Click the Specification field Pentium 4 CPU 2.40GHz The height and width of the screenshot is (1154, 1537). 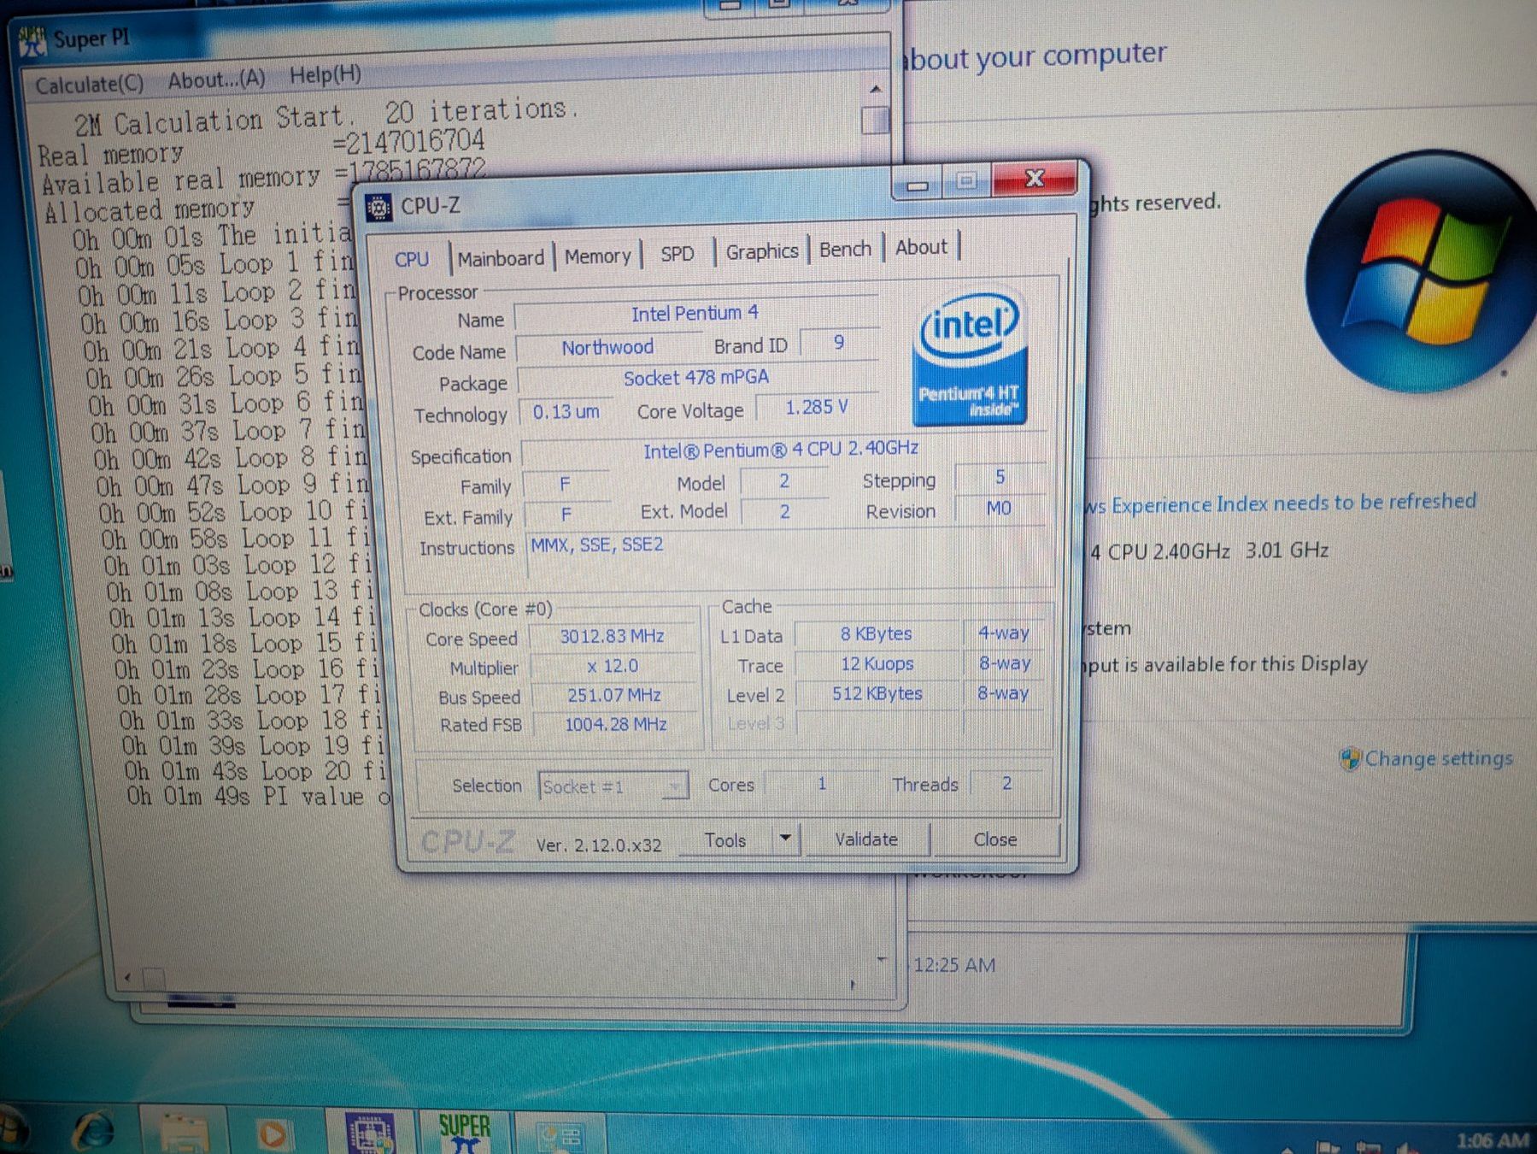(781, 449)
